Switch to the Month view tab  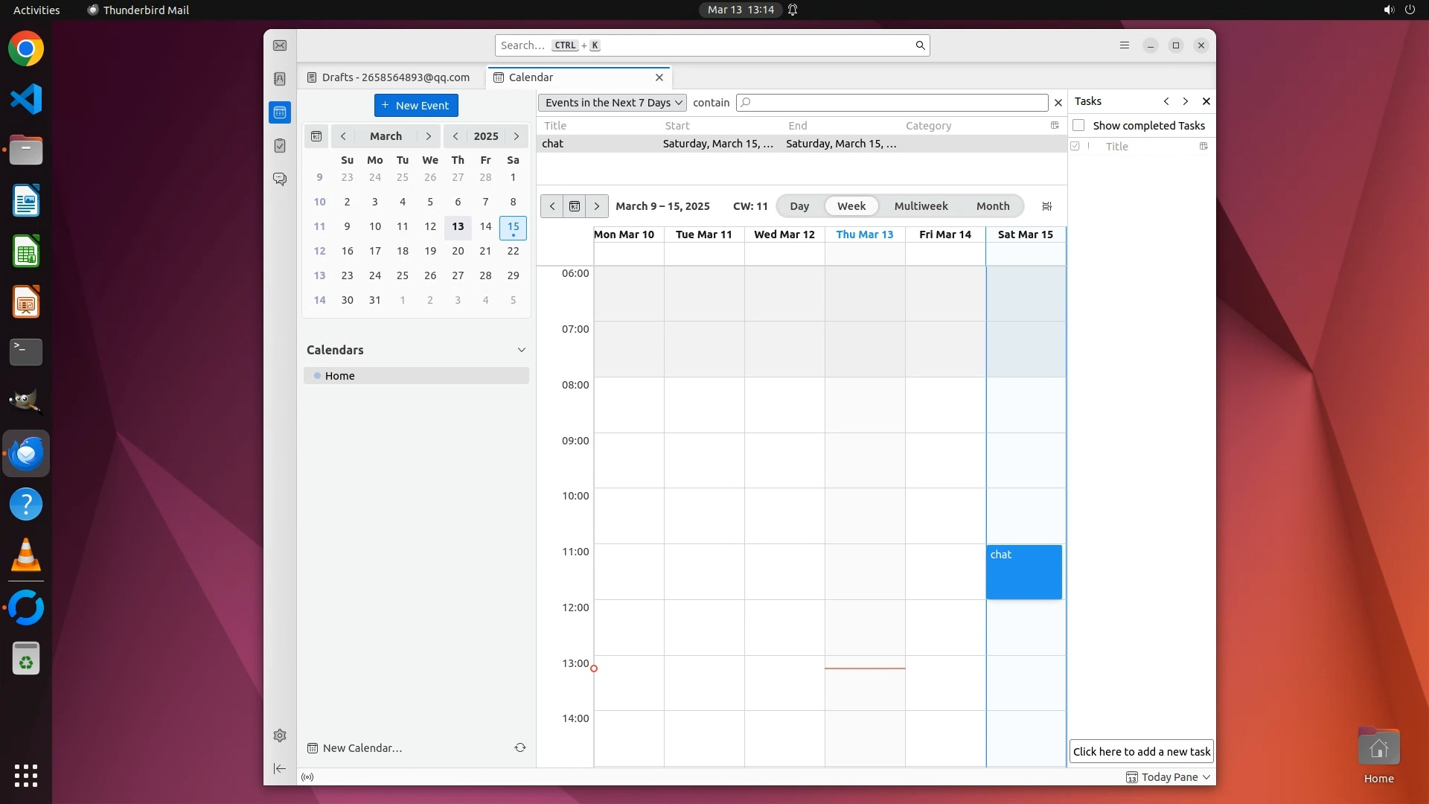(993, 206)
